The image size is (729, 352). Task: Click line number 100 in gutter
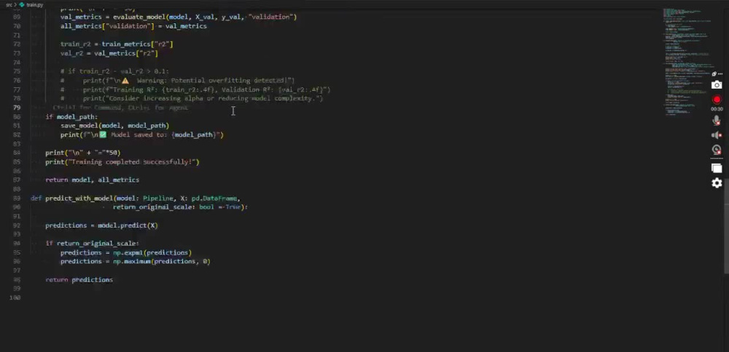(x=15, y=297)
